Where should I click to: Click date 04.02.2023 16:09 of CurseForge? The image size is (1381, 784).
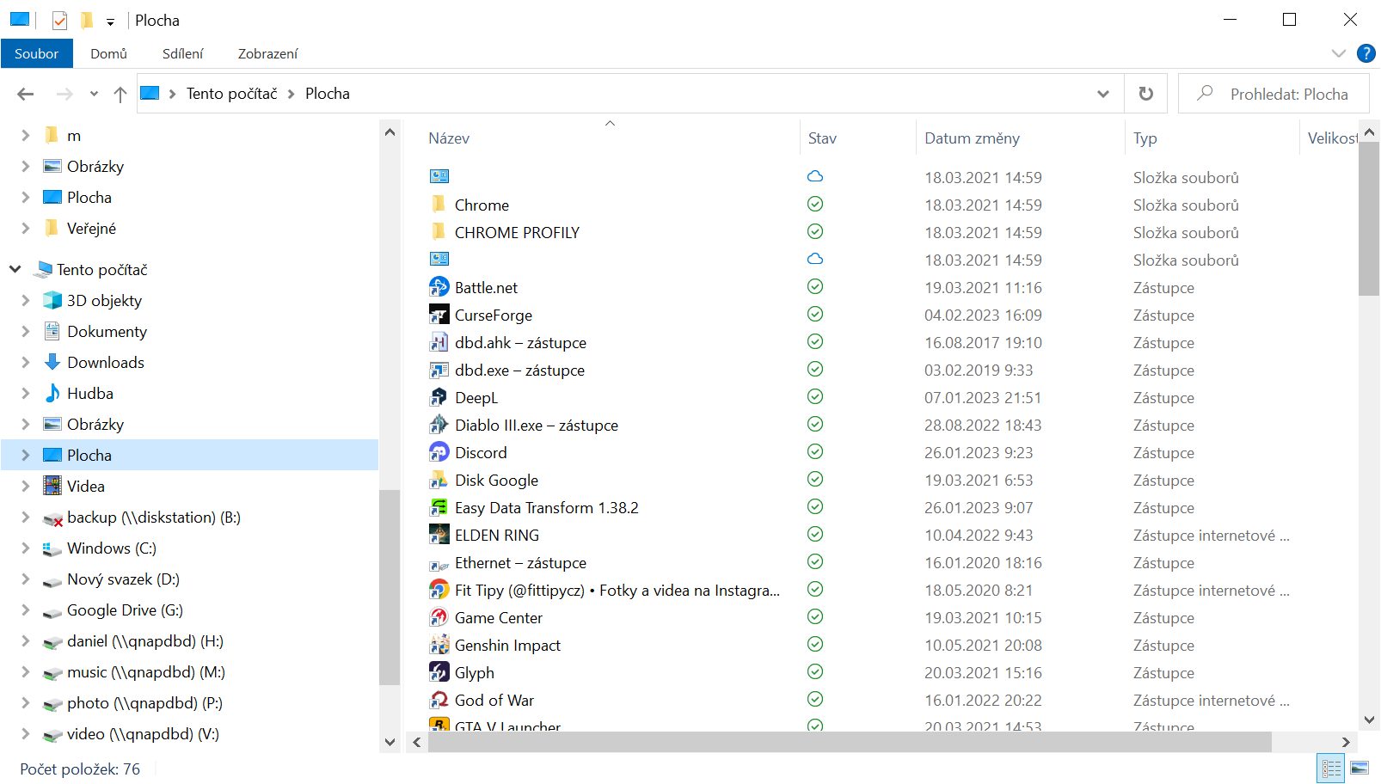click(983, 315)
